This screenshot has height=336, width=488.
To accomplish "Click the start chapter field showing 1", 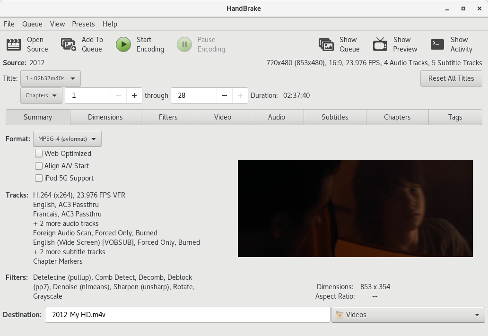I will pyautogui.click(x=88, y=95).
